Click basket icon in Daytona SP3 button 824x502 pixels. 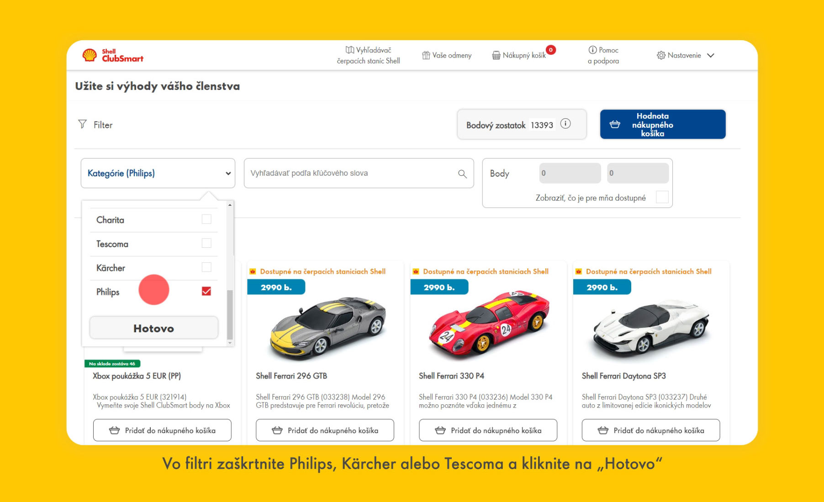(x=603, y=430)
